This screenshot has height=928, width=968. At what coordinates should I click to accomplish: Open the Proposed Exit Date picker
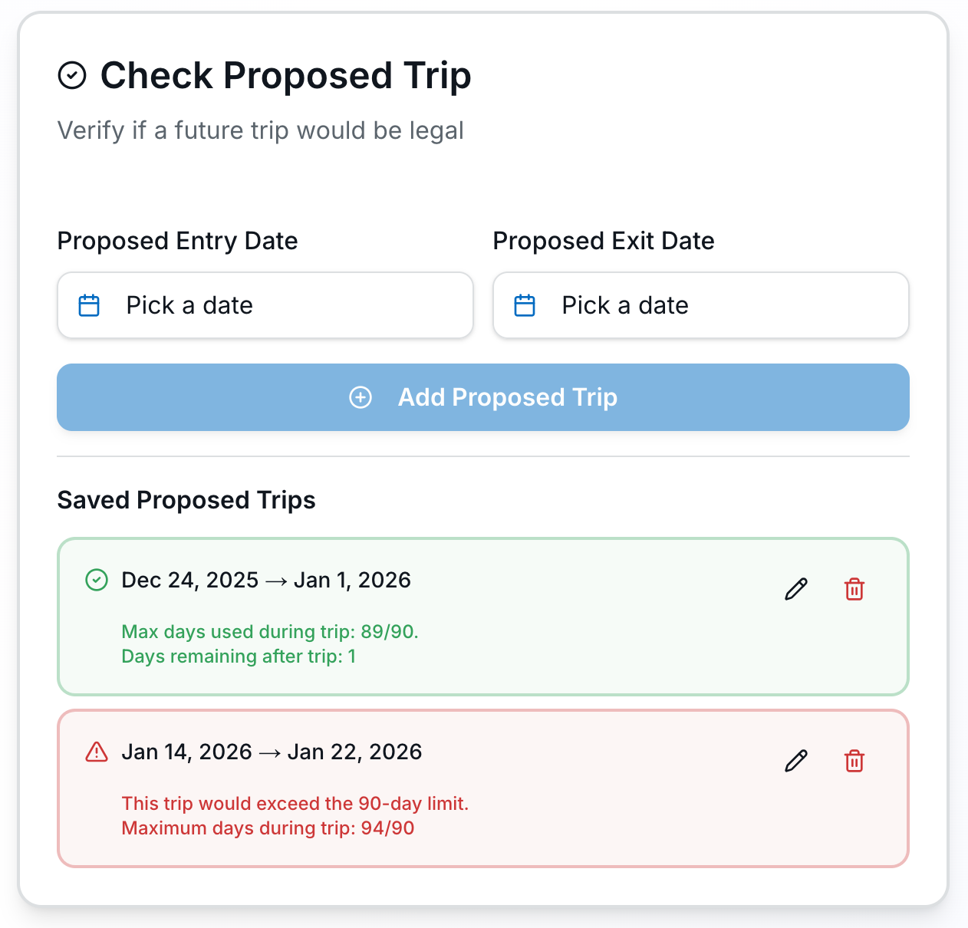coord(700,304)
